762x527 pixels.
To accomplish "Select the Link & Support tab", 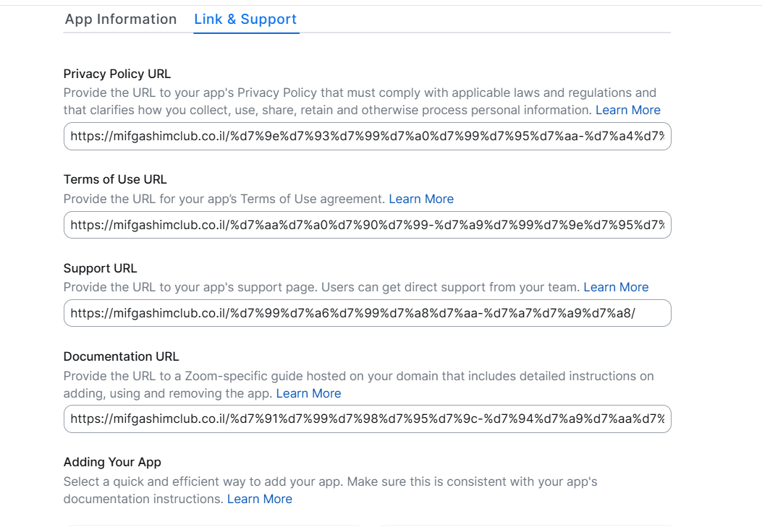I will (245, 20).
